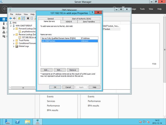Click the 137.168.192.in-addr zone icon
Viewport: 166px width, 125px height.
tap(20, 37)
